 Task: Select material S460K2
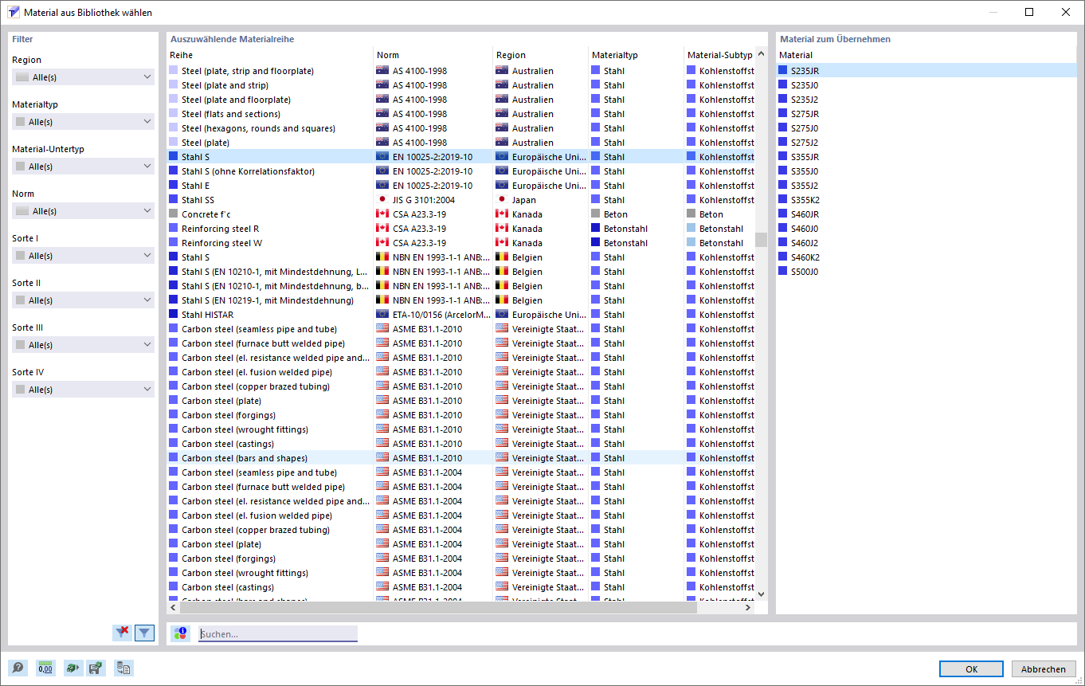[x=926, y=257]
